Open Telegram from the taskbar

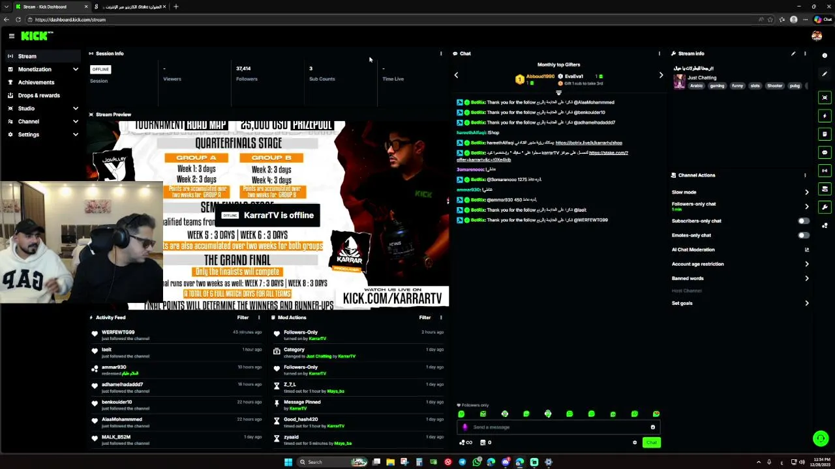click(x=462, y=462)
